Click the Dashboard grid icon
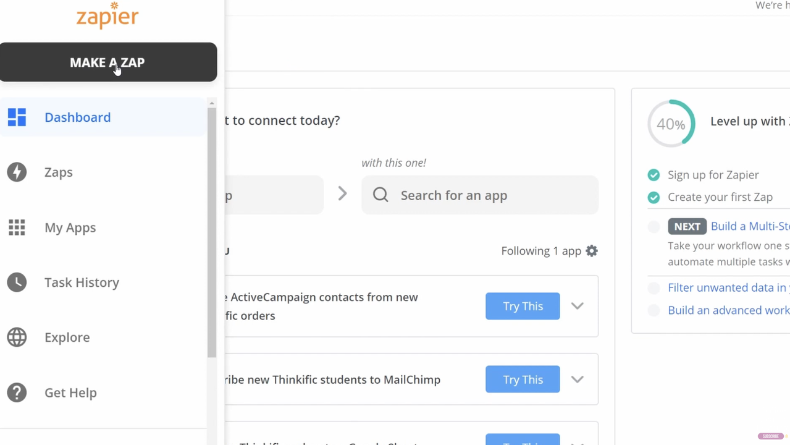The image size is (790, 445). (17, 117)
